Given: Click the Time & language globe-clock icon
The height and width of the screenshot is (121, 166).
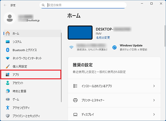Looking at the screenshot, I should (x=8, y=91).
